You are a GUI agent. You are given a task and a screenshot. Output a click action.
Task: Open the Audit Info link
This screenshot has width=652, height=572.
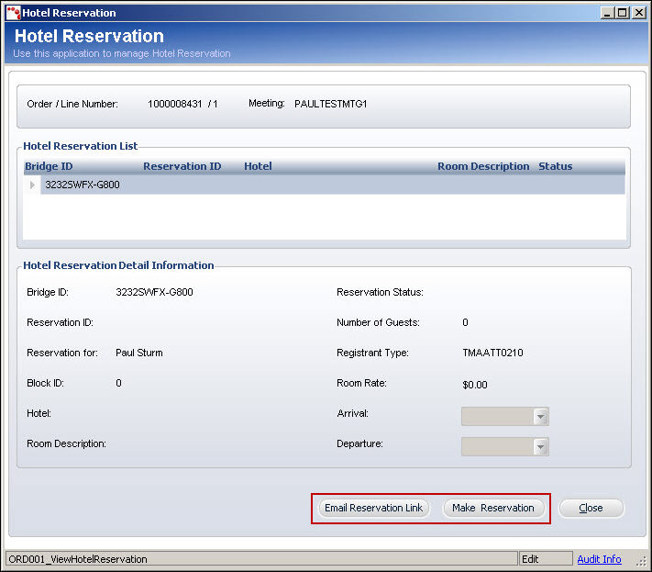(x=599, y=559)
